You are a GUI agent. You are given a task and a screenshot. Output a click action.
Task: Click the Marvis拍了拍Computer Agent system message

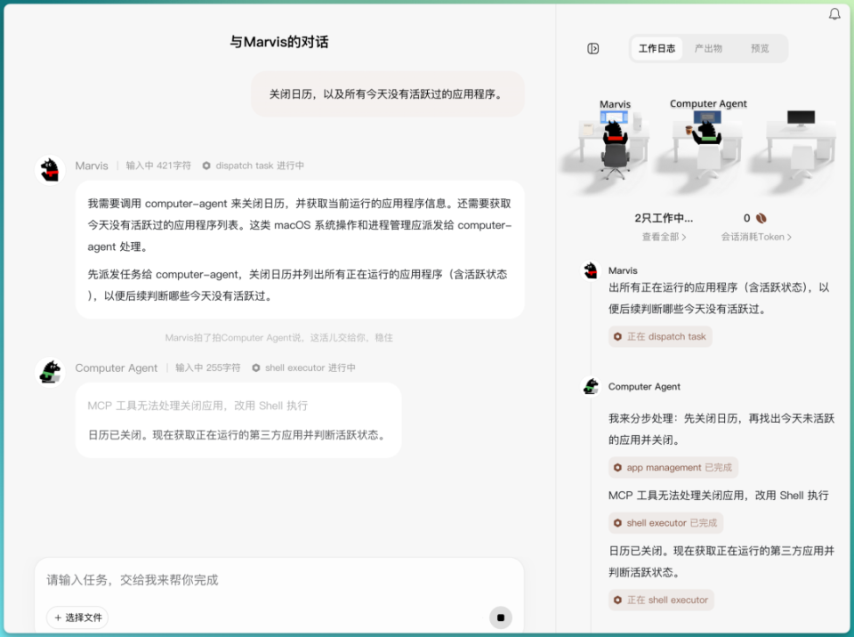click(x=278, y=338)
